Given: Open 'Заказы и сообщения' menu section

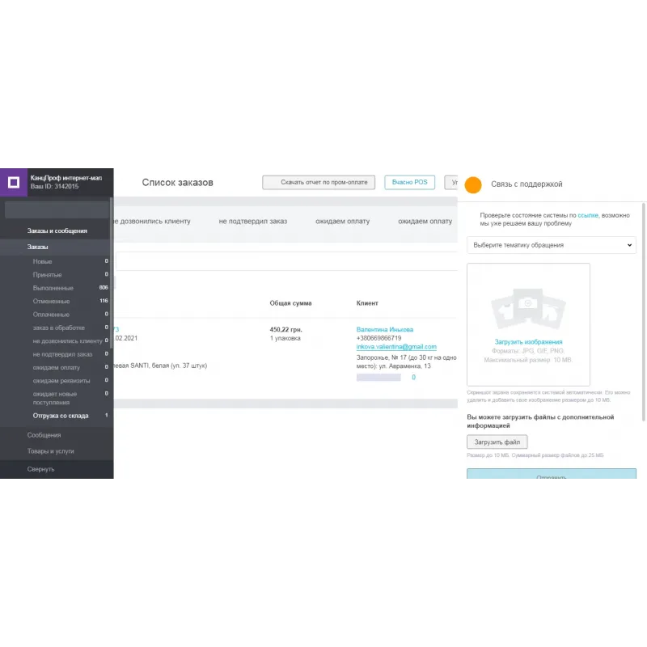Looking at the screenshot, I should click(x=57, y=231).
